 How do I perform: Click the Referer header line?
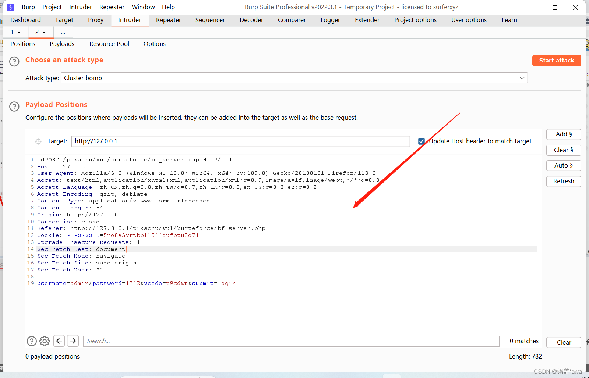point(151,228)
